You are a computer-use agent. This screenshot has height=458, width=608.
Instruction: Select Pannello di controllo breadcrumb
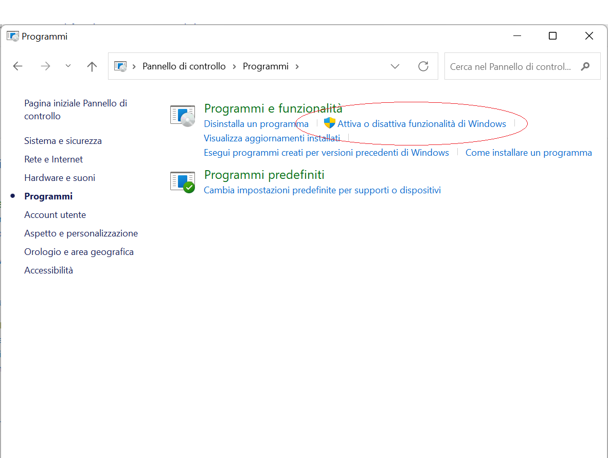click(x=184, y=66)
